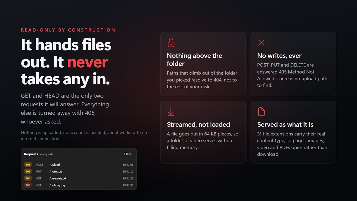357x201 pixels.
Task: Click the Requests panel title
Action: [31, 154]
